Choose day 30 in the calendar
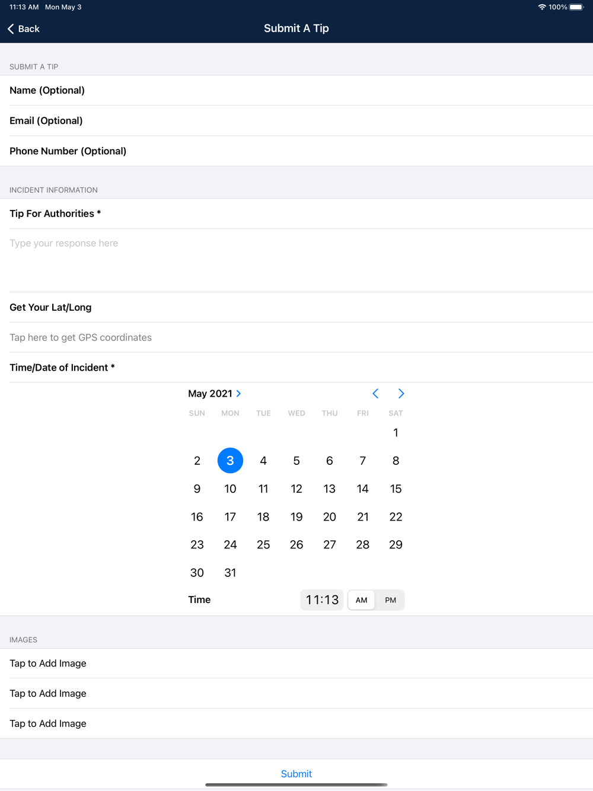Screen dimensions: 593x791 coord(197,573)
